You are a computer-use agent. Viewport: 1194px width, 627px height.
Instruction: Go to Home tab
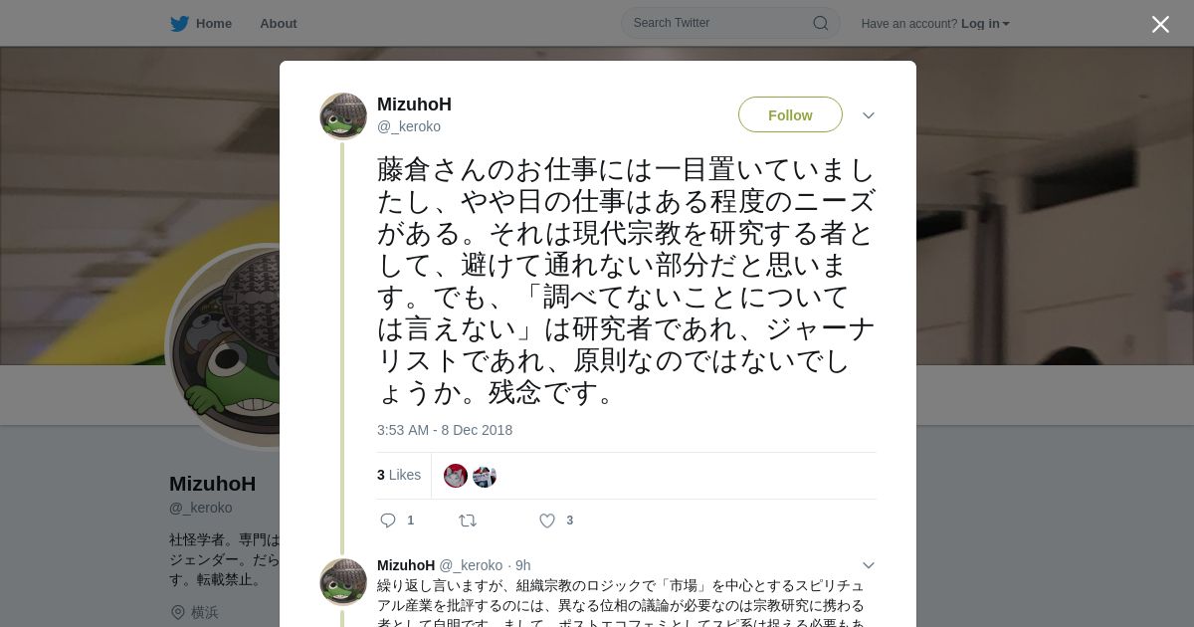pos(201,23)
